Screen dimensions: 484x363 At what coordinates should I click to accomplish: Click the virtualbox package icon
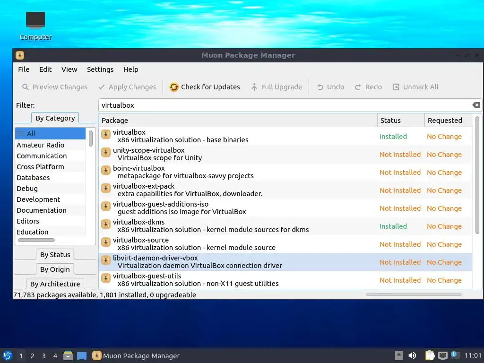pyautogui.click(x=106, y=134)
